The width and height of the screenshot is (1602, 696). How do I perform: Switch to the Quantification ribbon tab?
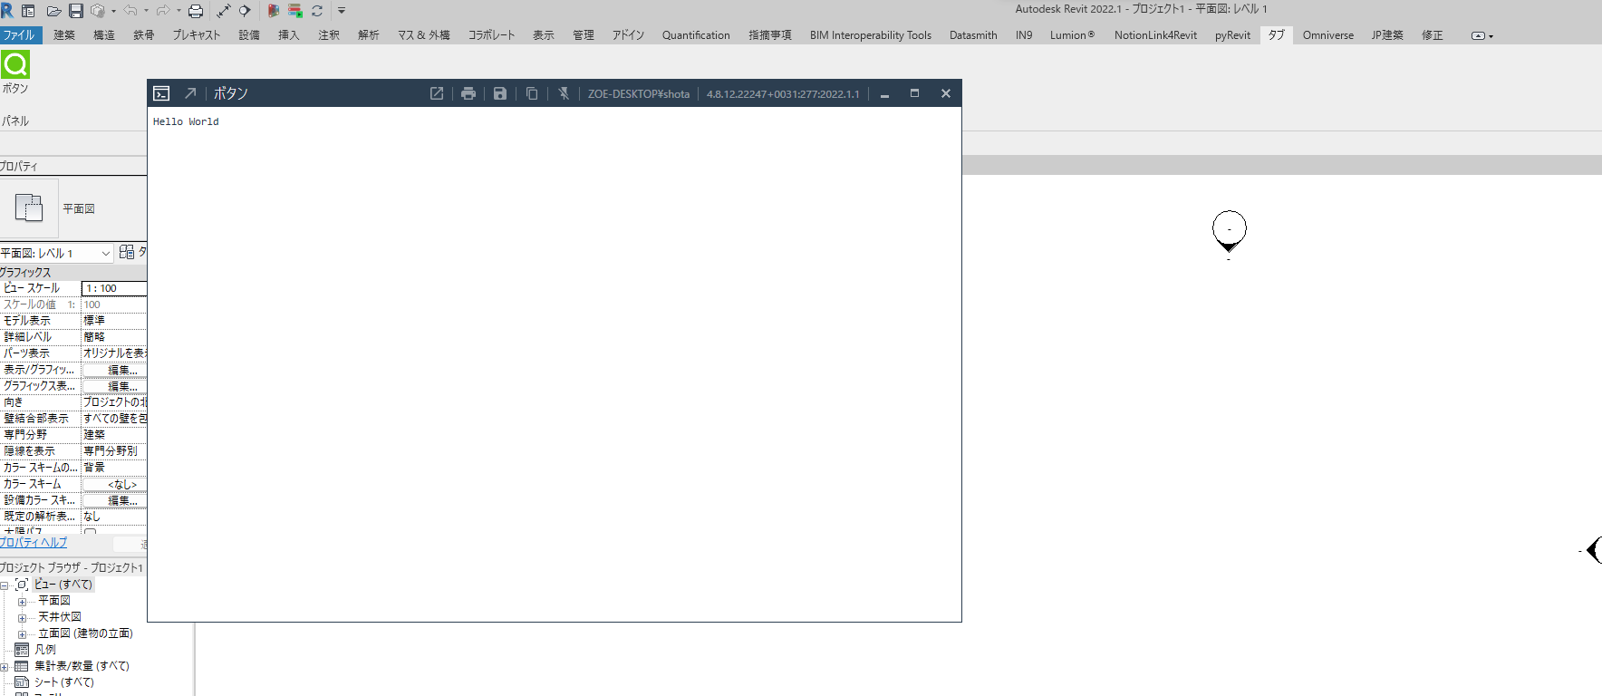[x=696, y=35]
